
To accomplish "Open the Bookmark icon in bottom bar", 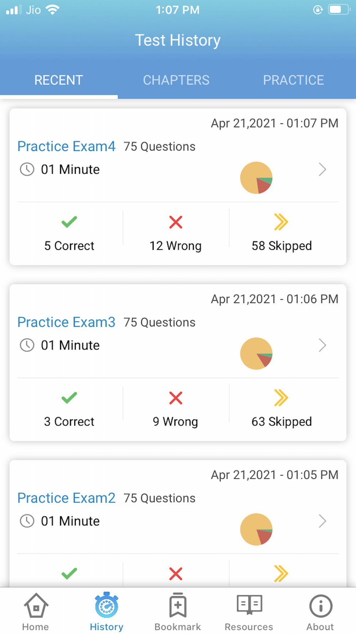I will 178,606.
